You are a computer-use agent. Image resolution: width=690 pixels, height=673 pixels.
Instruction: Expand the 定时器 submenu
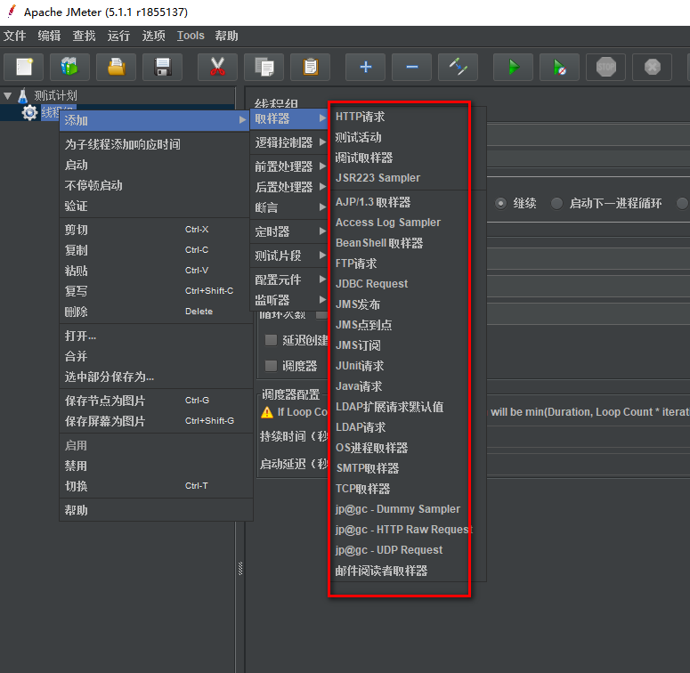(x=288, y=231)
